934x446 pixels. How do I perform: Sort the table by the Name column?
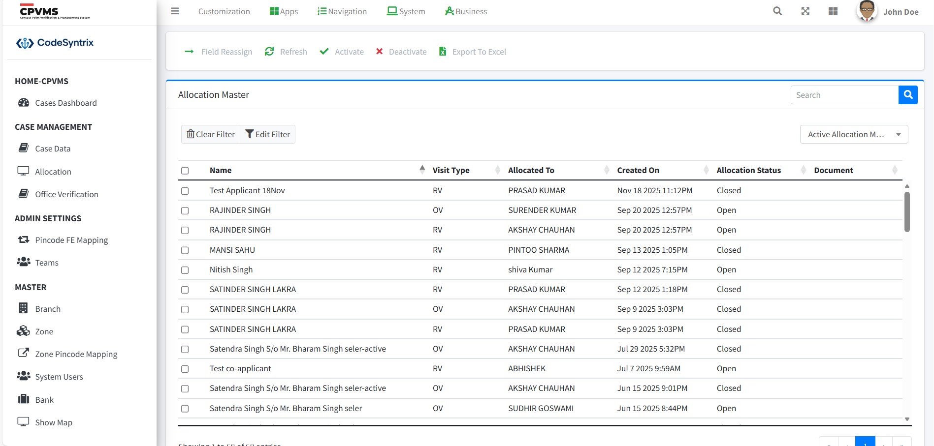point(221,170)
